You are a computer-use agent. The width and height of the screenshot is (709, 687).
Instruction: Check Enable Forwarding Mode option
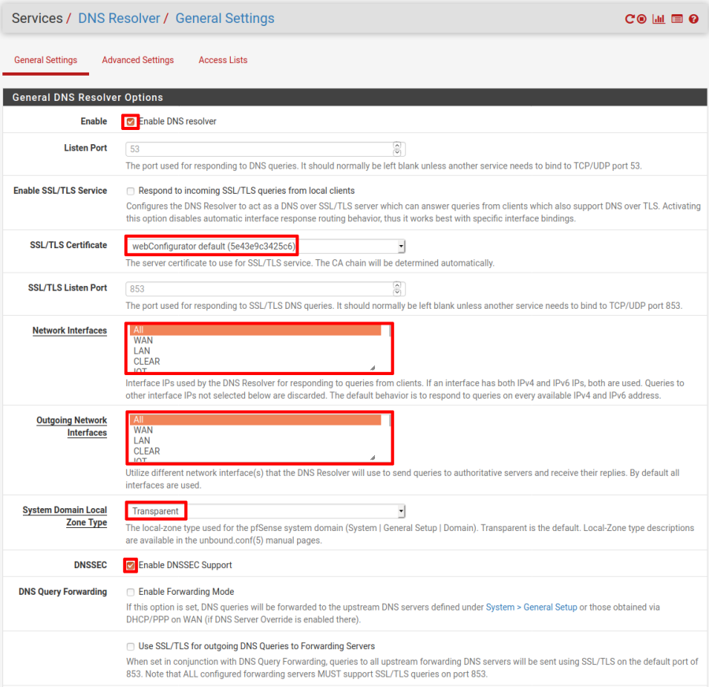[131, 592]
